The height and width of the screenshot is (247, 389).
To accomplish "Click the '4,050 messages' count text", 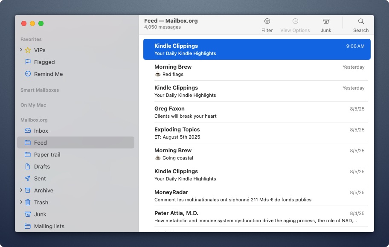I will (163, 27).
